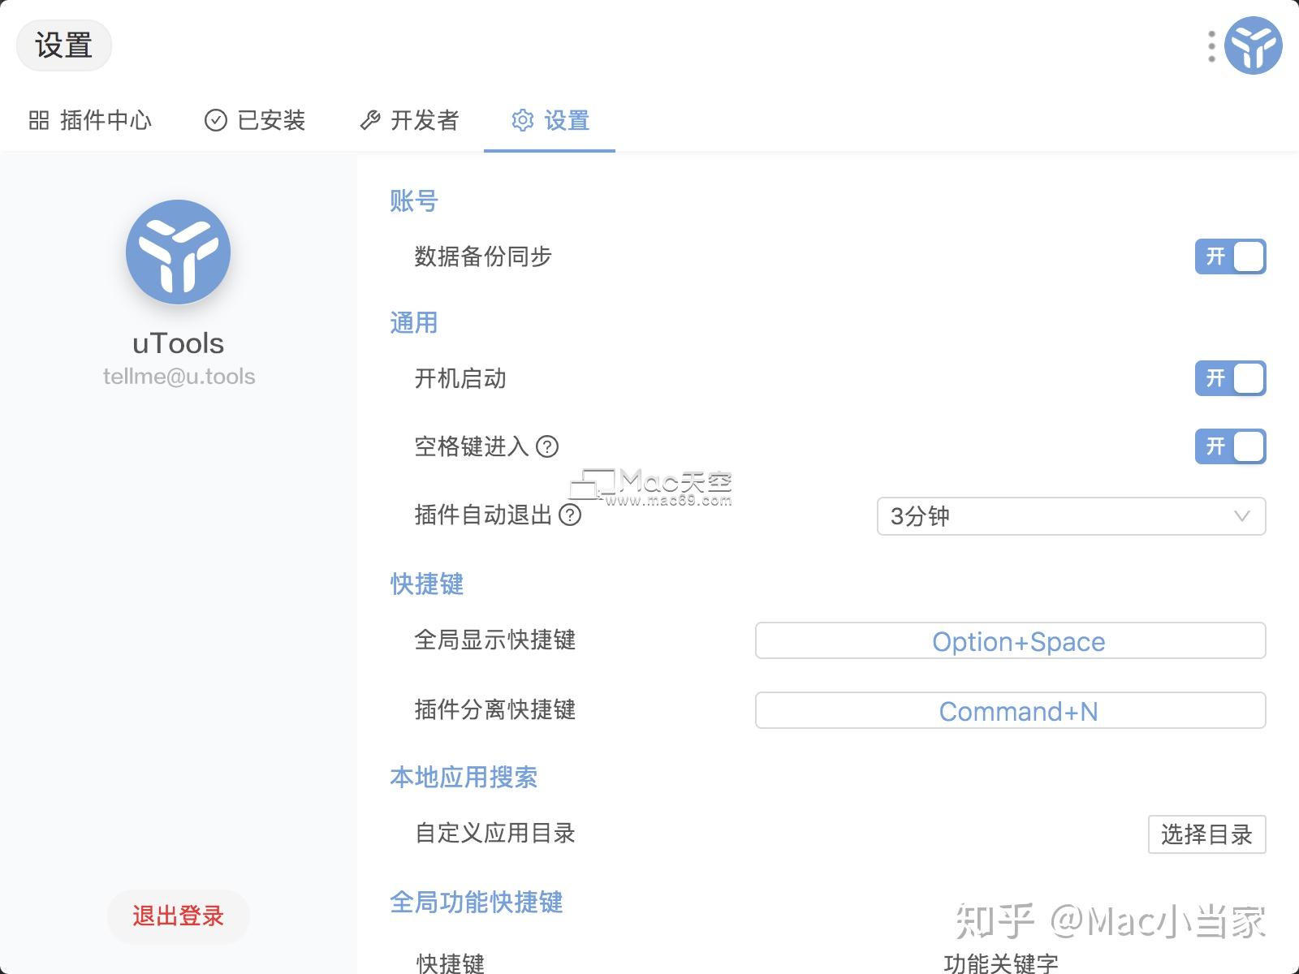Click the gear icon on the 设置 tab
The width and height of the screenshot is (1299, 974).
(x=524, y=121)
